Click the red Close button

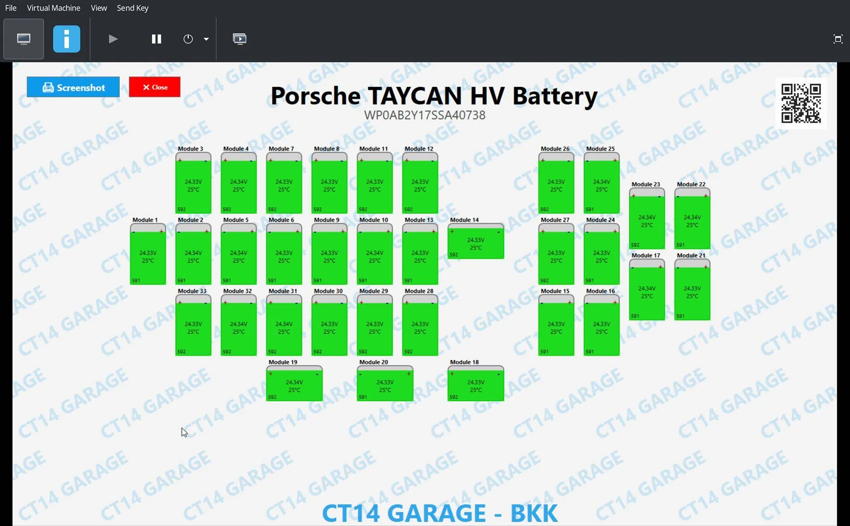point(155,87)
